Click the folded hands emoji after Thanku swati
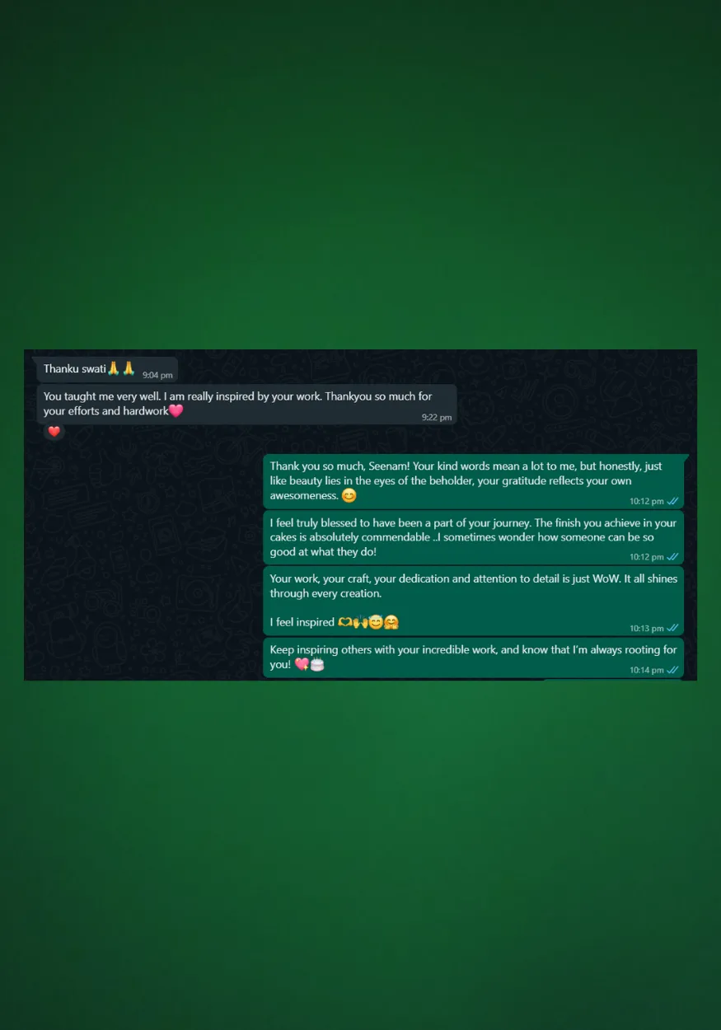721x1030 pixels. click(121, 368)
